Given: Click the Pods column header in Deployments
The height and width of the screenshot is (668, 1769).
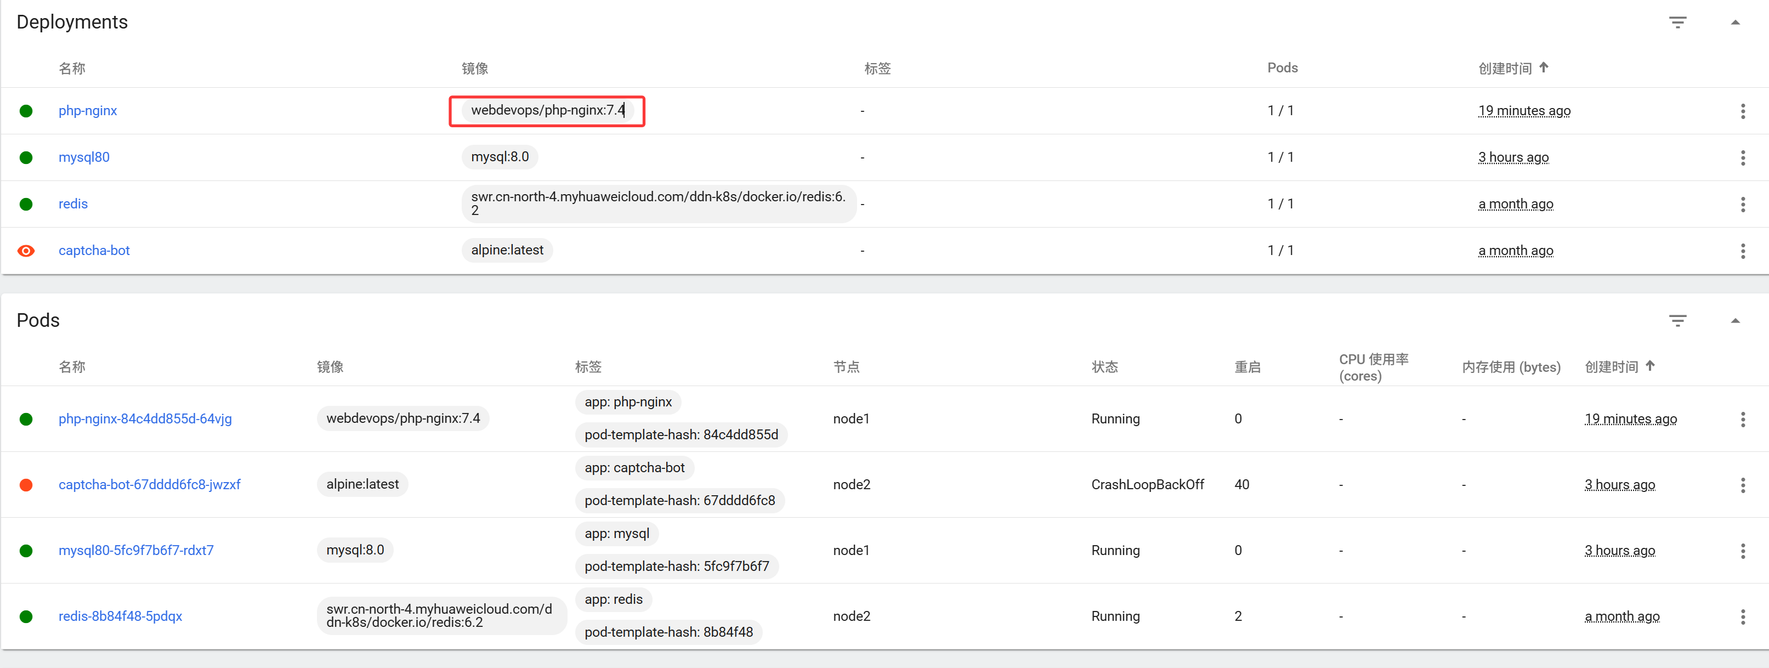Looking at the screenshot, I should pyautogui.click(x=1282, y=68).
